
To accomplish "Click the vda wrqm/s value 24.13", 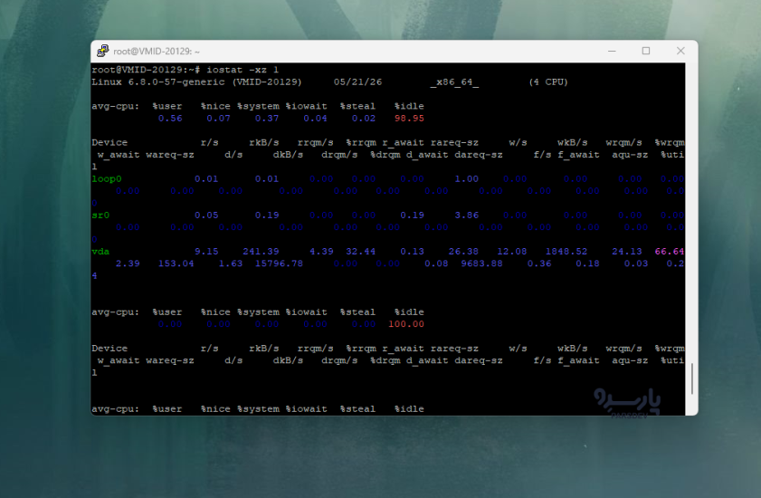I will click(x=626, y=252).
